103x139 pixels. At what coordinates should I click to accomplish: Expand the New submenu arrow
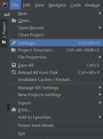[100, 13]
